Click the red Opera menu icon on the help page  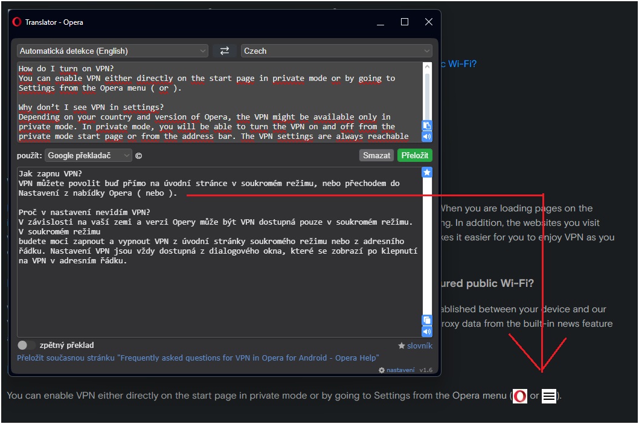[x=519, y=396]
